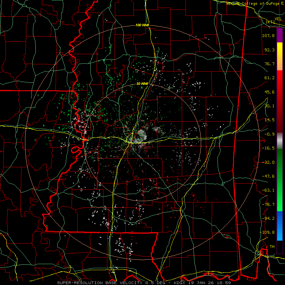This screenshot has height=285, width=285.
Task: Click the 14.5 legend value
Action: tap(269, 120)
